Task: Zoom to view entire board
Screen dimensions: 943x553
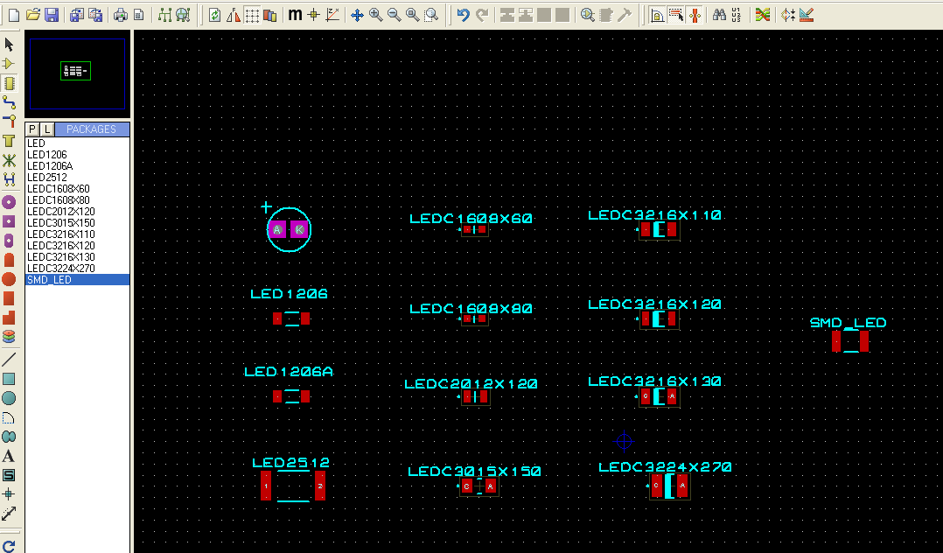Action: point(413,15)
